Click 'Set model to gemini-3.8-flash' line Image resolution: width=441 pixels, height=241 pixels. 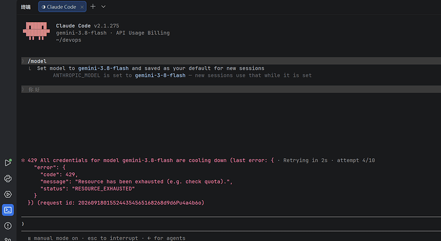[x=150, y=68]
